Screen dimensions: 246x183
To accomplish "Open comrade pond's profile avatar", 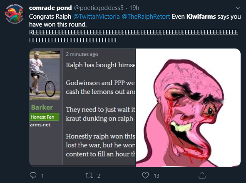I will (15, 14).
